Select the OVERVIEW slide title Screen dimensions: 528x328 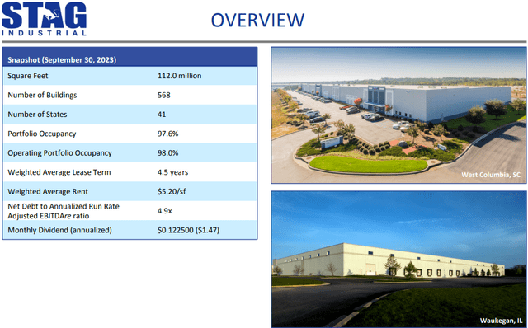tap(257, 20)
